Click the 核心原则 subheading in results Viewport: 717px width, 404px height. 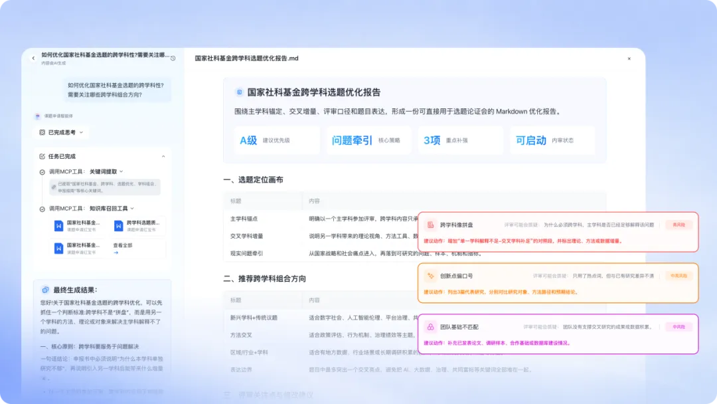tap(90, 347)
